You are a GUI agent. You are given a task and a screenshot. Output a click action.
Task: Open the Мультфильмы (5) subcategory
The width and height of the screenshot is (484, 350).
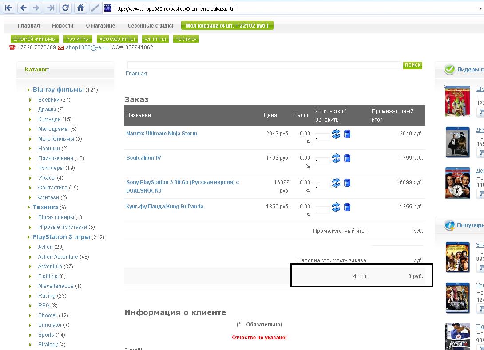(60, 138)
